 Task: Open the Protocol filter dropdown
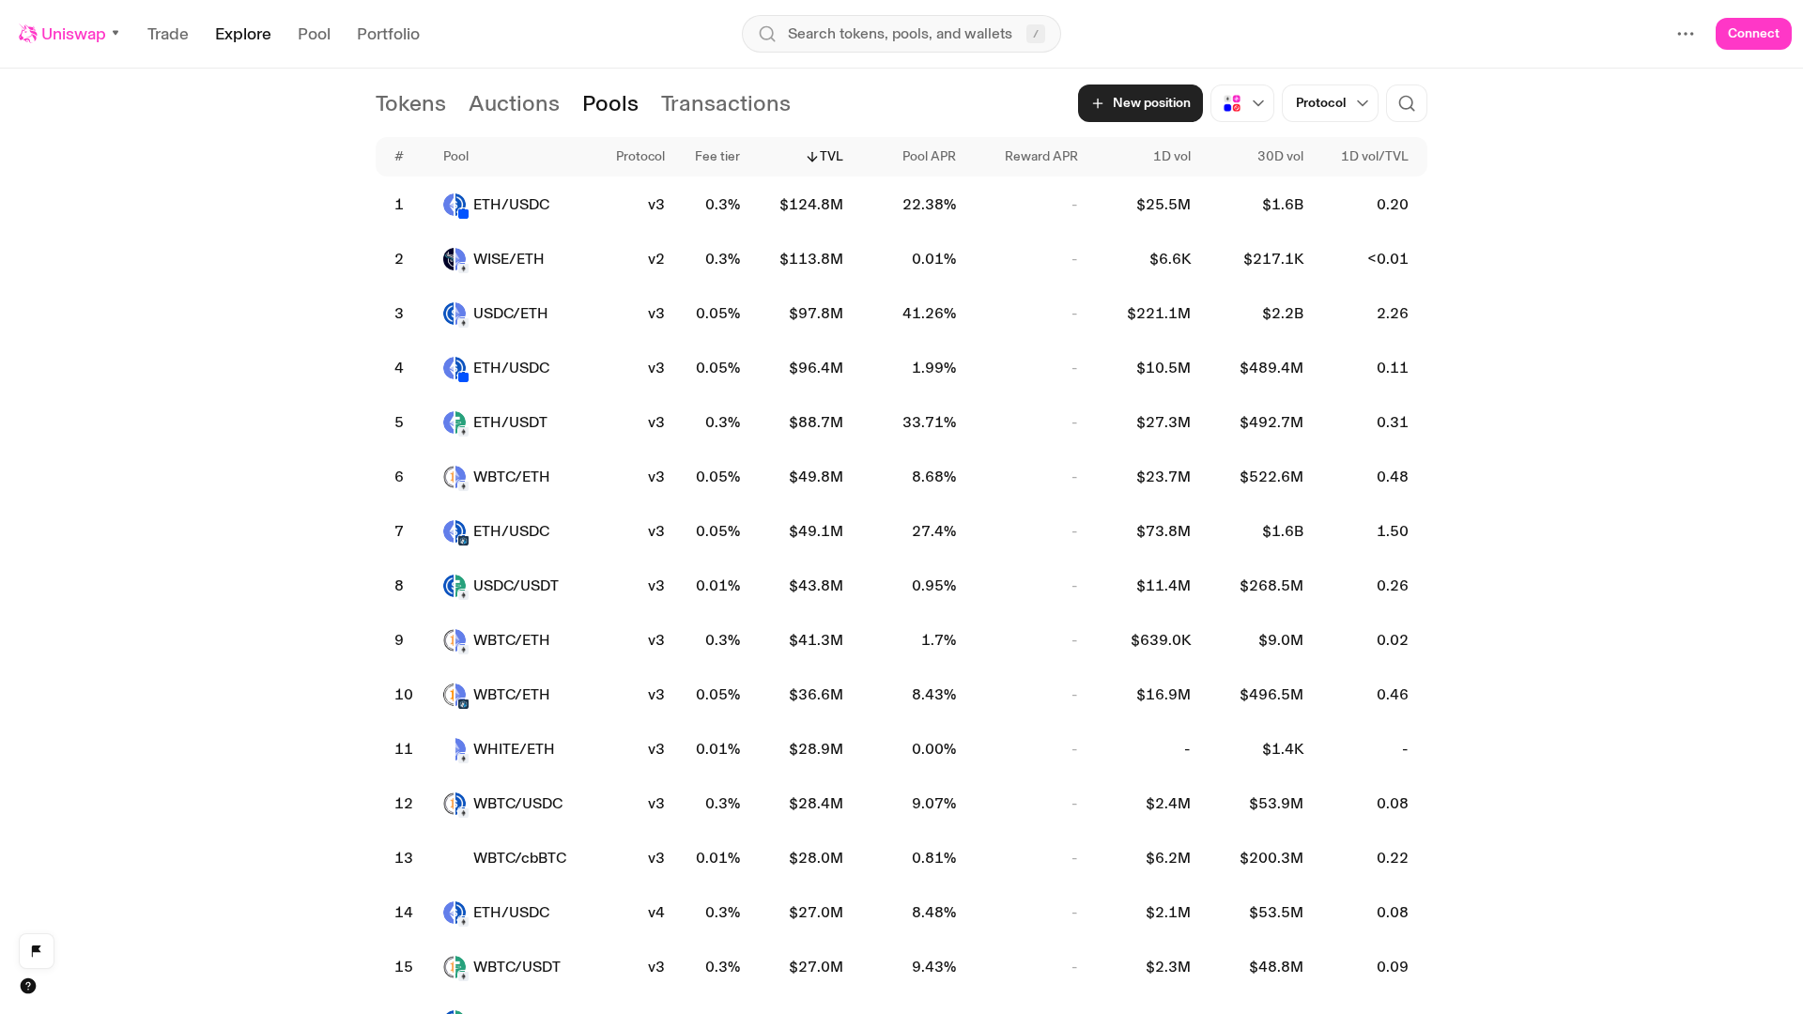[x=1330, y=103]
